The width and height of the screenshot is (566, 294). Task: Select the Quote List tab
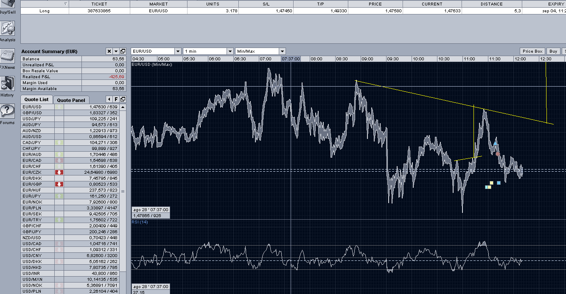pyautogui.click(x=36, y=99)
